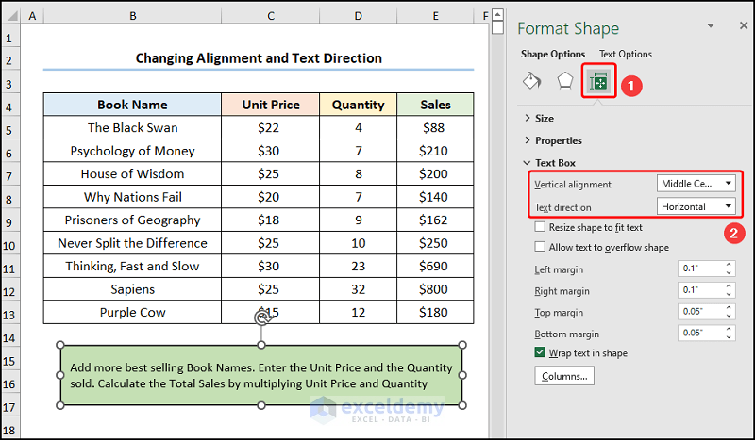The width and height of the screenshot is (755, 440).
Task: Collapse the Text Box section
Action: 550,163
